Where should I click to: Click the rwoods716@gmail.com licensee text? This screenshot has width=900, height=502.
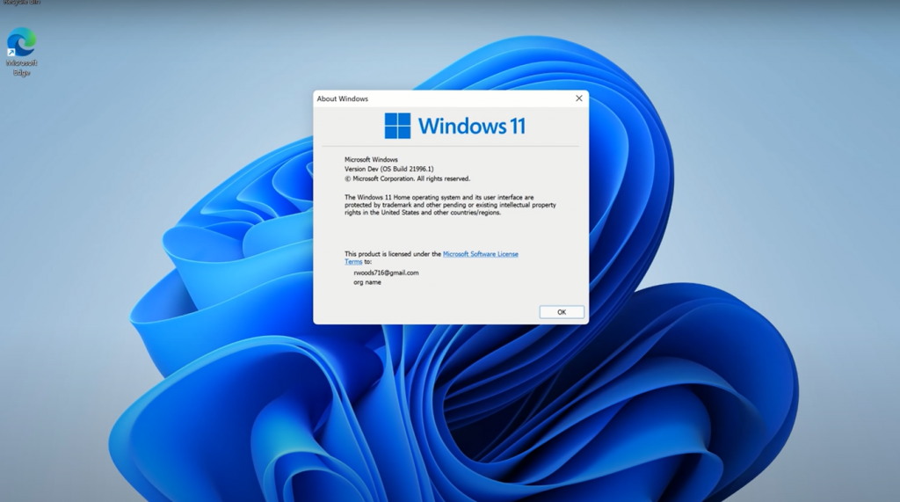[386, 273]
